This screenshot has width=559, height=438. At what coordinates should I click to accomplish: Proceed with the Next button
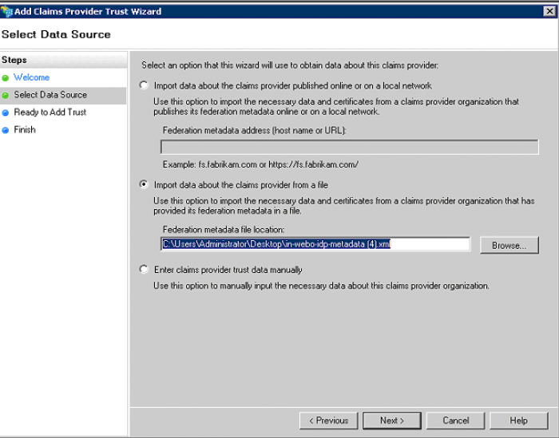(x=391, y=420)
